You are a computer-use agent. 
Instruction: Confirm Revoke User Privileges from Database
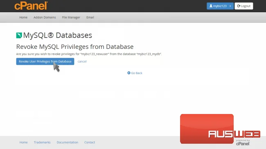pos(45,61)
